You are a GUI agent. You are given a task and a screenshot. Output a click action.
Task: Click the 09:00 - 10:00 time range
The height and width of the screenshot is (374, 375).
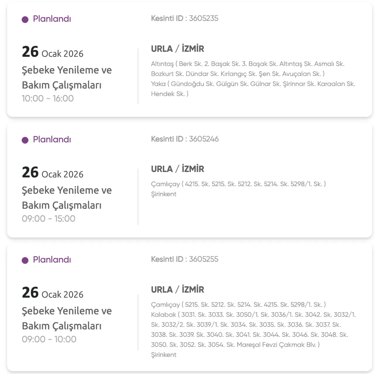point(49,339)
